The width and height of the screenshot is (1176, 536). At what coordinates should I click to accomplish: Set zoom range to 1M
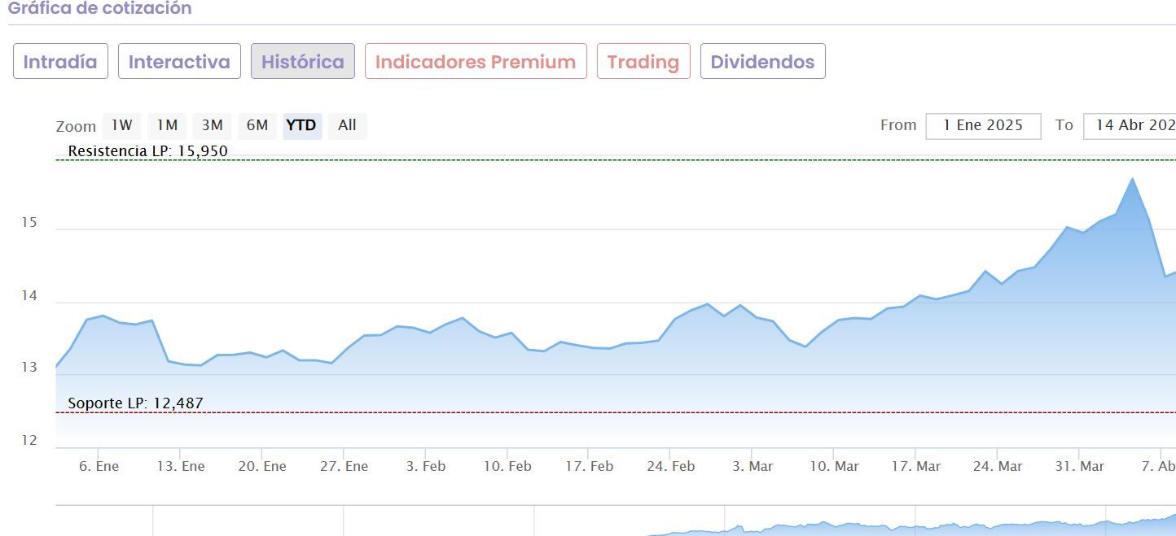[167, 125]
